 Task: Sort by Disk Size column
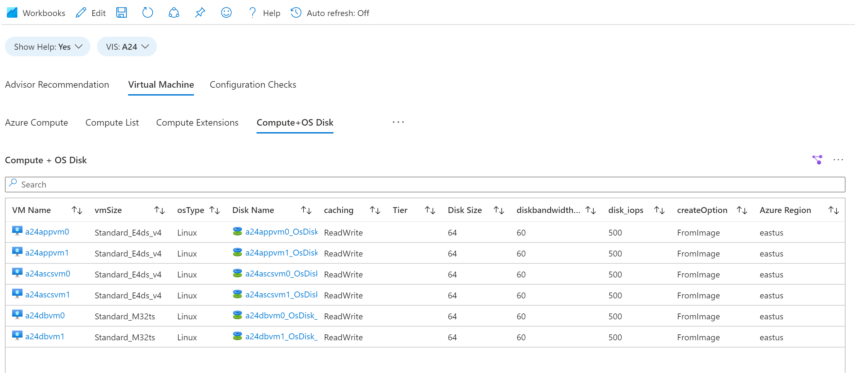[499, 210]
